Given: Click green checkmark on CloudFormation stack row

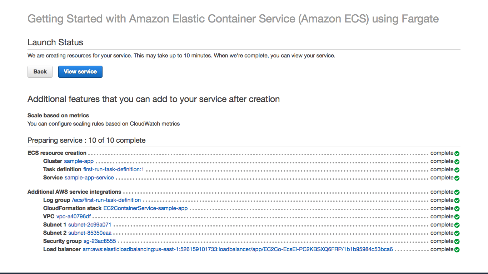Looking at the screenshot, I should tap(457, 209).
